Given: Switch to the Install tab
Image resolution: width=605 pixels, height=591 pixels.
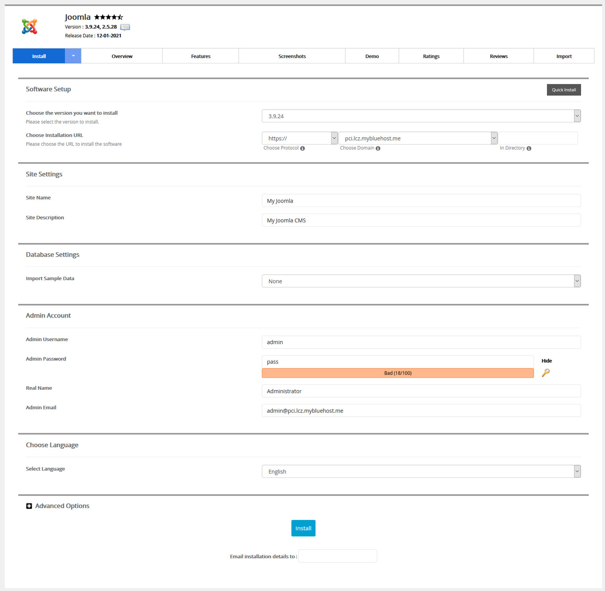Looking at the screenshot, I should [39, 56].
